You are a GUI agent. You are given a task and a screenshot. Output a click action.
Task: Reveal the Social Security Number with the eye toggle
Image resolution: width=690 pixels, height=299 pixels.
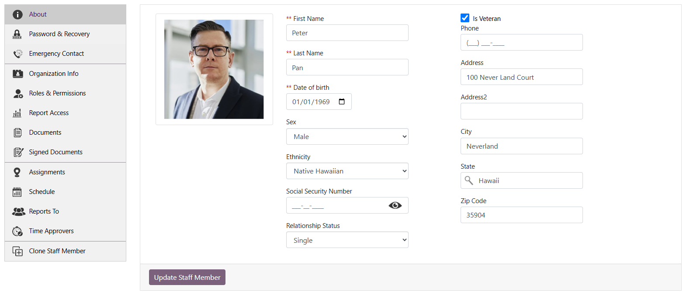click(395, 205)
